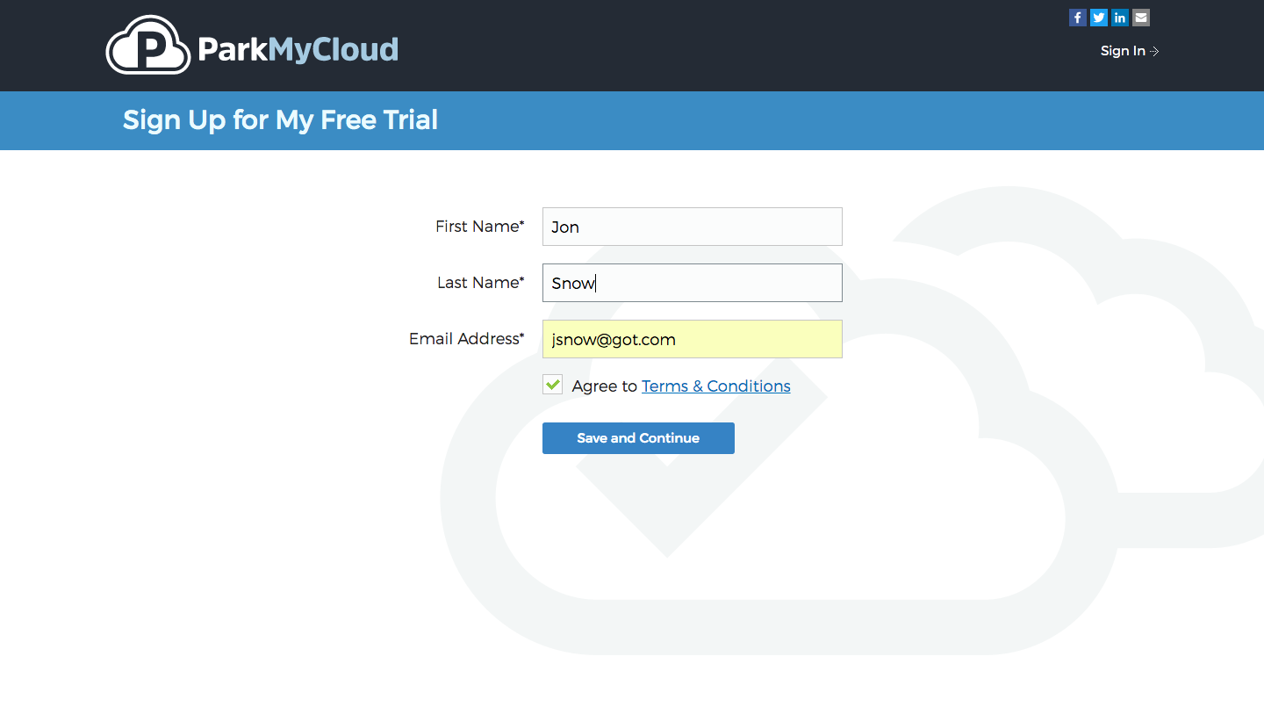
Task: Click the First Name* label
Action: pos(479,227)
